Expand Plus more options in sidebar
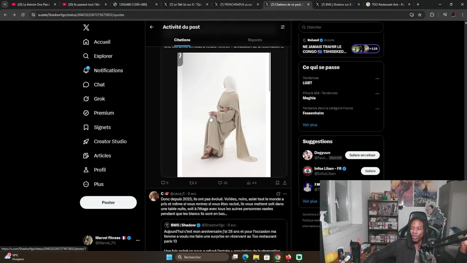467x263 pixels. click(93, 184)
